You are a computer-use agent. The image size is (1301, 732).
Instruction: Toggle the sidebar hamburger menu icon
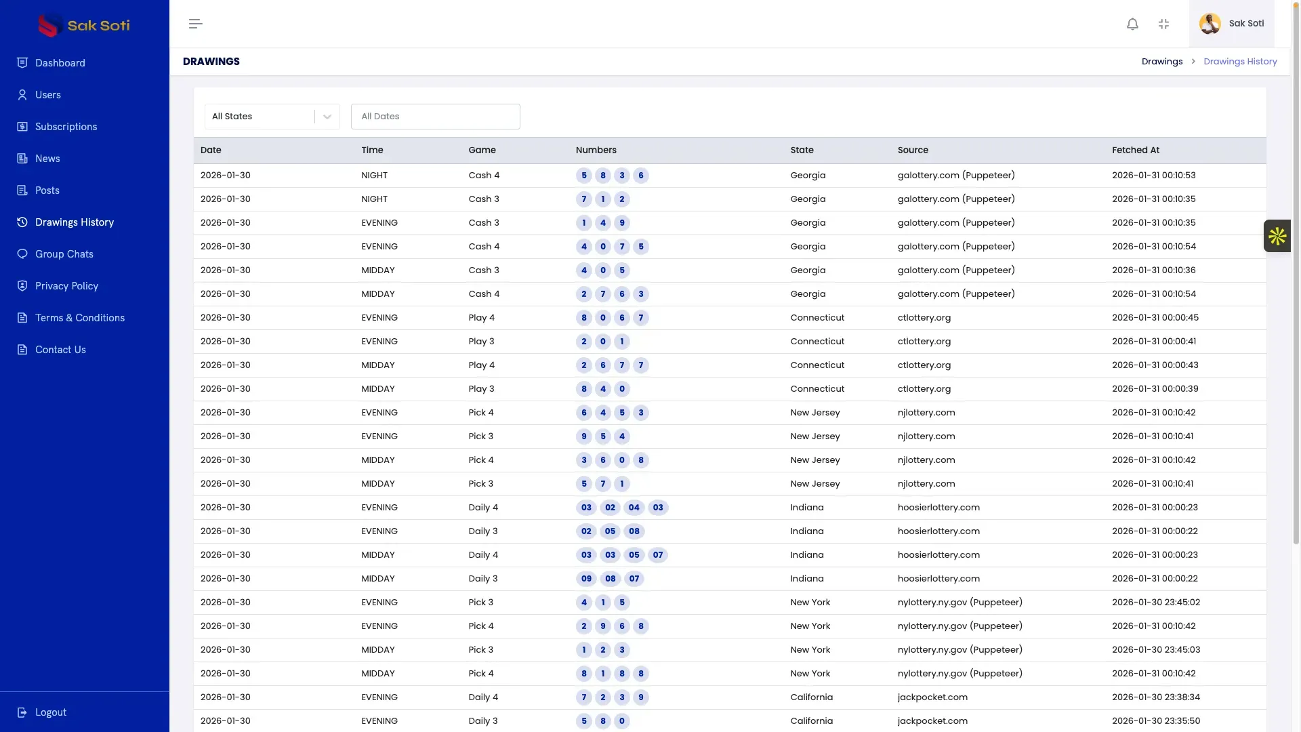click(196, 24)
